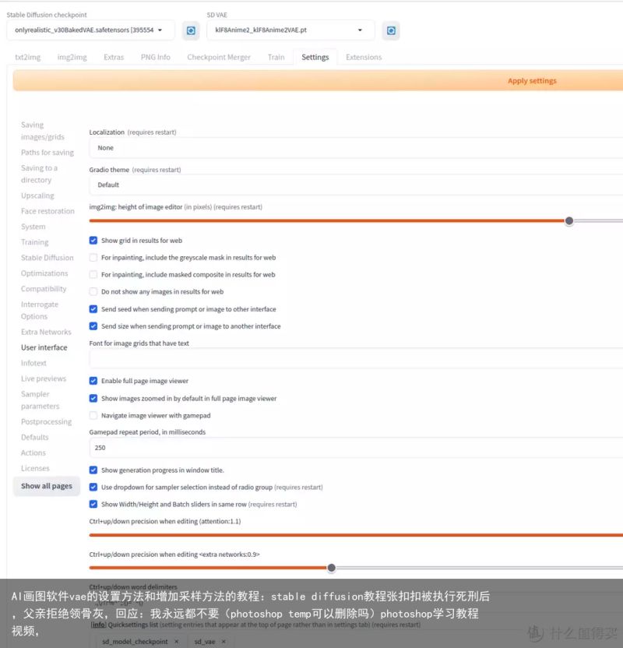Open the PNG Info tab
The height and width of the screenshot is (648, 623).
(155, 57)
